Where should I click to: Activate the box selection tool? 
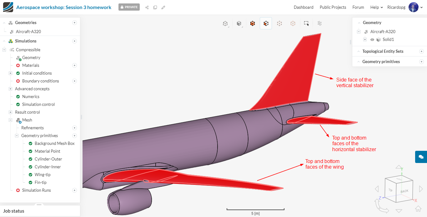(x=306, y=23)
